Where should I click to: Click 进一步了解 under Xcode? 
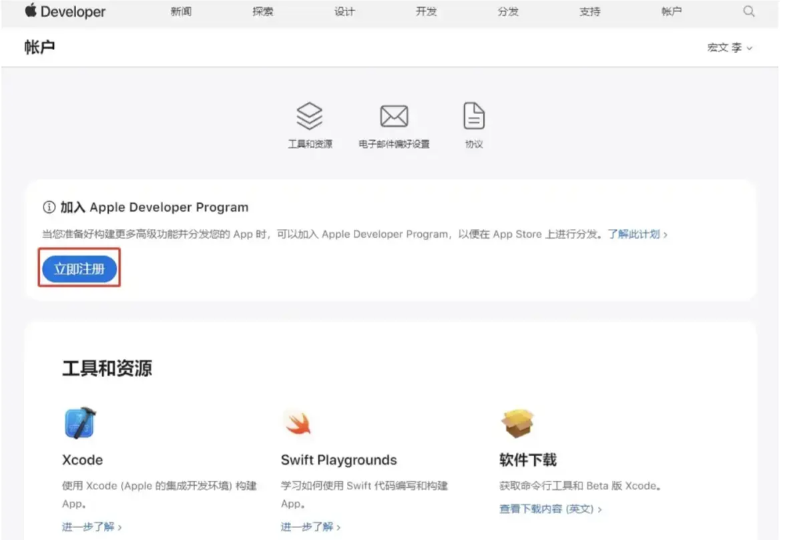click(91, 527)
